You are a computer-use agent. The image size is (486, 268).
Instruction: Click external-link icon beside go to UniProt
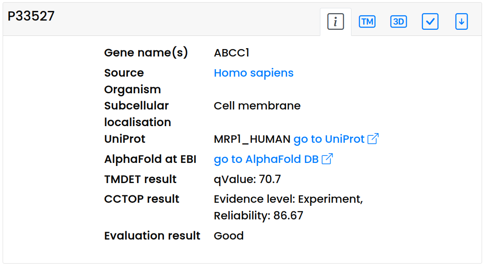pyautogui.click(x=373, y=139)
